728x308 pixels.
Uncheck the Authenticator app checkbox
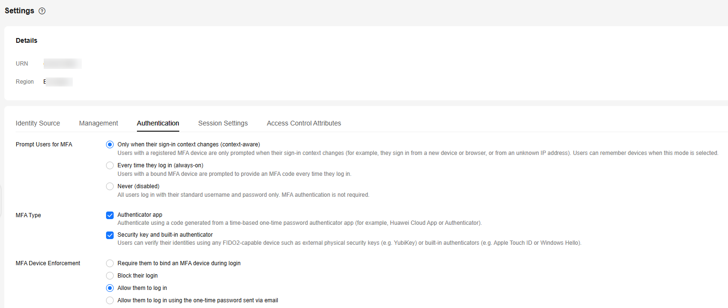(110, 215)
